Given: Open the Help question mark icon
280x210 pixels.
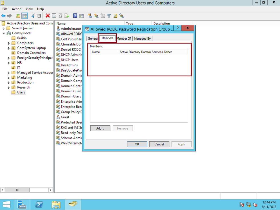Looking at the screenshot, I should (75, 16).
